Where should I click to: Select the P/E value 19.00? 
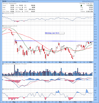tap(33, 5)
